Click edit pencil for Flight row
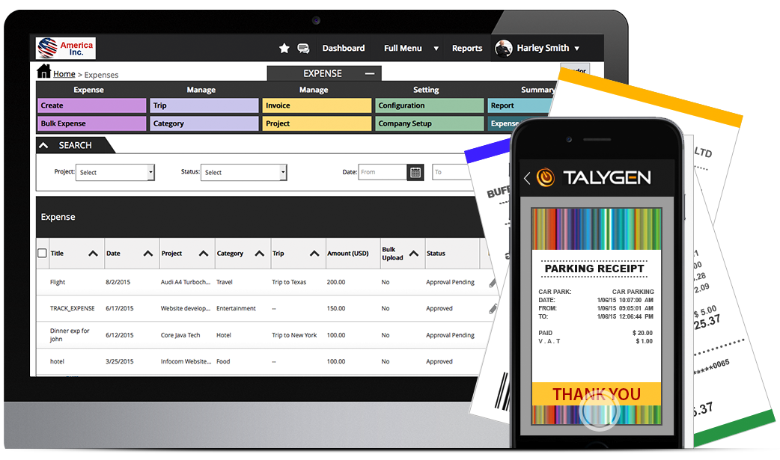780x460 pixels. (492, 283)
